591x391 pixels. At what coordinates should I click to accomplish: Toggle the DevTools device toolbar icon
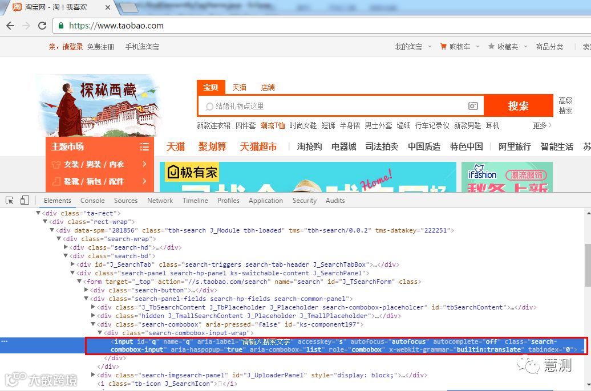[x=25, y=201]
